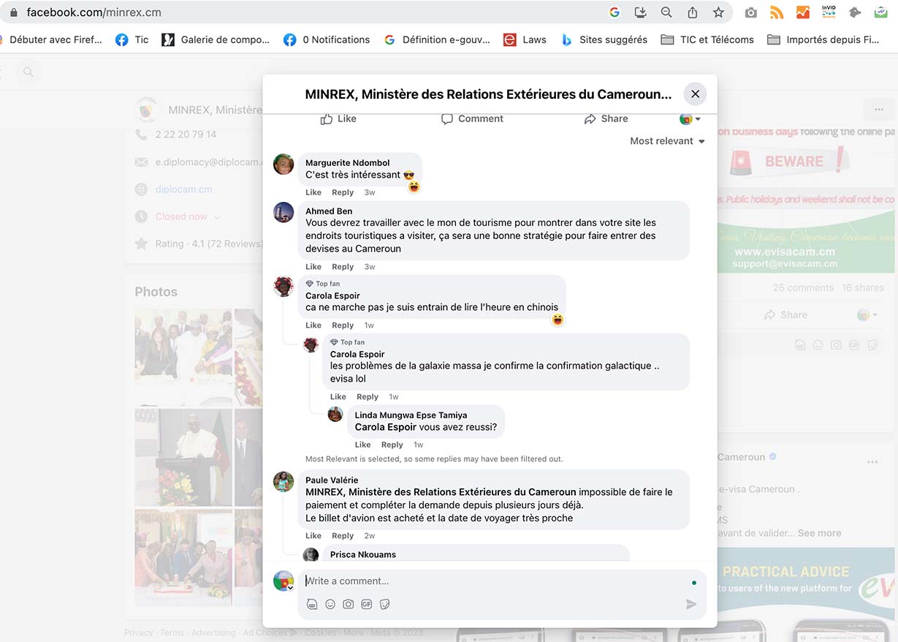898x642 pixels.
Task: Open the sticker picker in comment box
Action: point(385,604)
